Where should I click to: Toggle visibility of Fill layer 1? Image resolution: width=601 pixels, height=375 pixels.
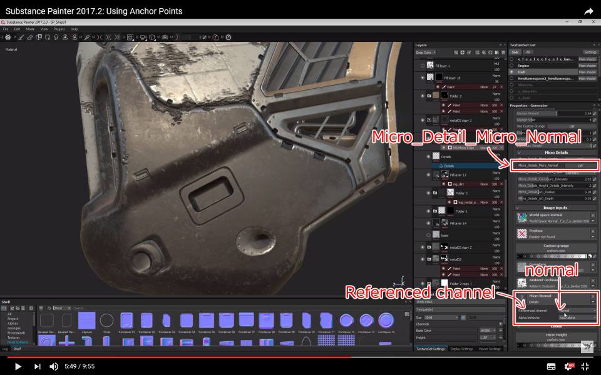point(423,66)
